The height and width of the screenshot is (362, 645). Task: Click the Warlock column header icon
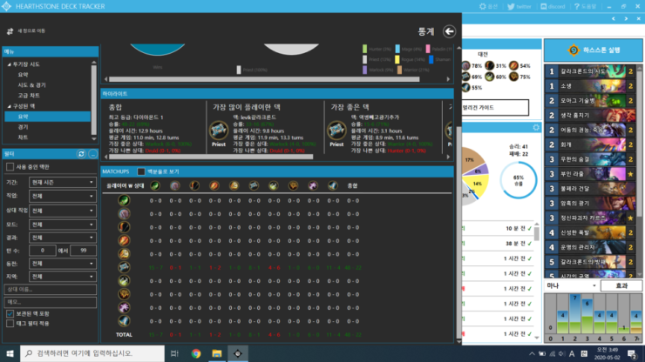pos(313,185)
